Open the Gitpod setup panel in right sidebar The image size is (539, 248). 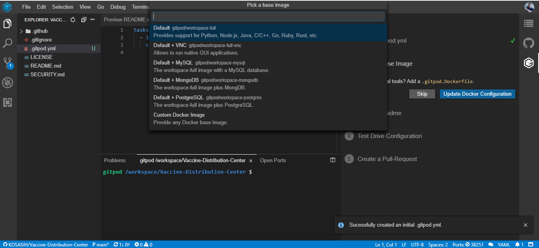pyautogui.click(x=529, y=62)
